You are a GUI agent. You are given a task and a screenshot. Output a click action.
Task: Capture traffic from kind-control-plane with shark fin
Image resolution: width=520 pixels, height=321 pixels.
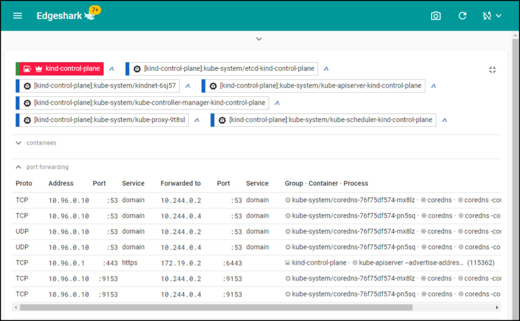click(x=112, y=69)
